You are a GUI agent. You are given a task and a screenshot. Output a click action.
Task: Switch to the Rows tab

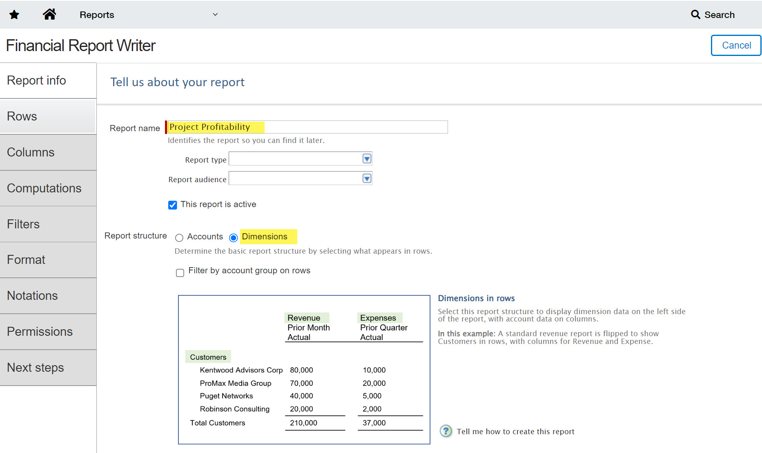pos(48,116)
